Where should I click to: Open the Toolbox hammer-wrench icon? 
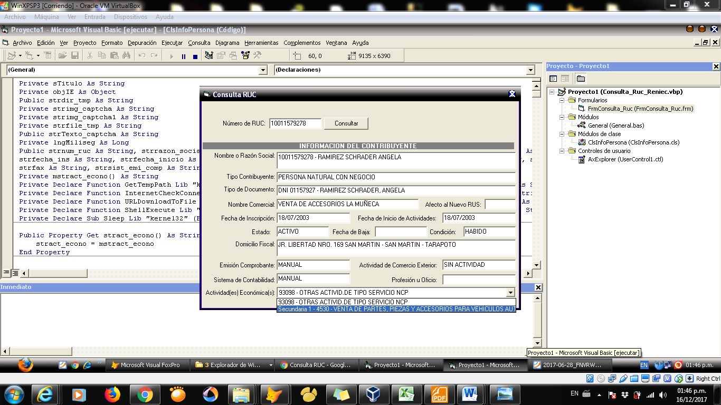258,55
